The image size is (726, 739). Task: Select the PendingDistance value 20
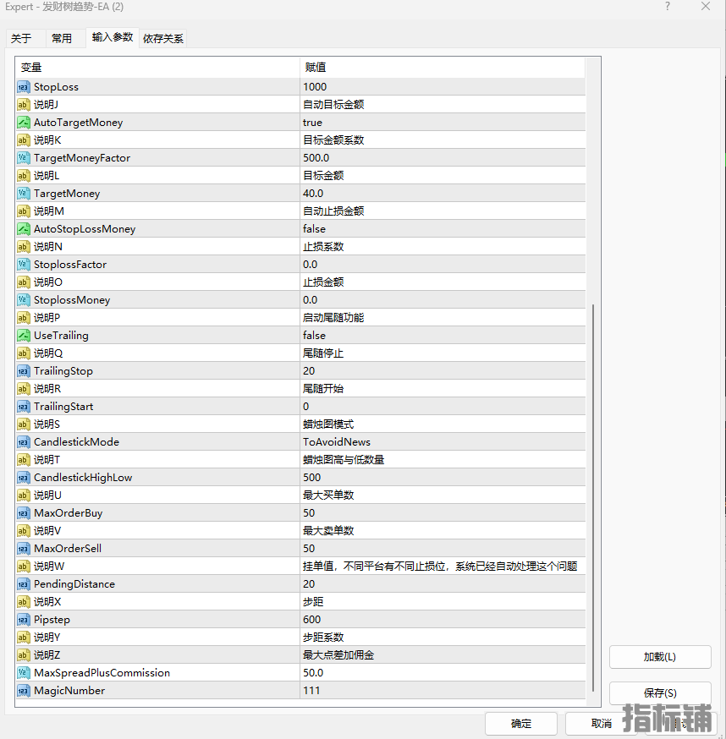coord(443,584)
